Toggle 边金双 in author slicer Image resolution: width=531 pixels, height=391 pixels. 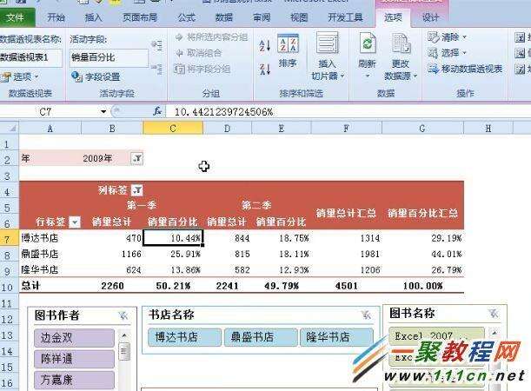(74, 337)
